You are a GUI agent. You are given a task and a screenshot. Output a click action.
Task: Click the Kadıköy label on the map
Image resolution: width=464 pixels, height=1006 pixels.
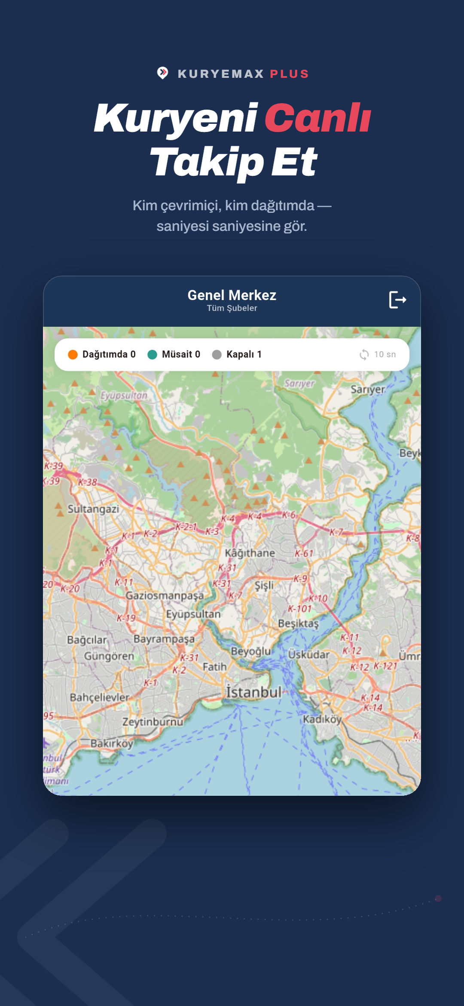(322, 719)
